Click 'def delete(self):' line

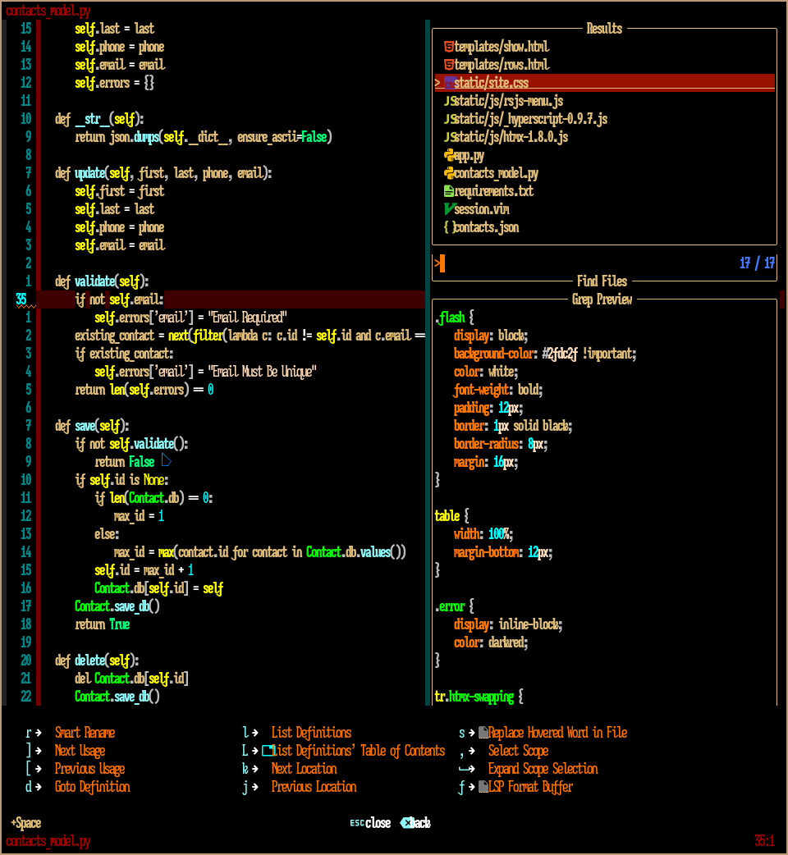pyautogui.click(x=97, y=661)
